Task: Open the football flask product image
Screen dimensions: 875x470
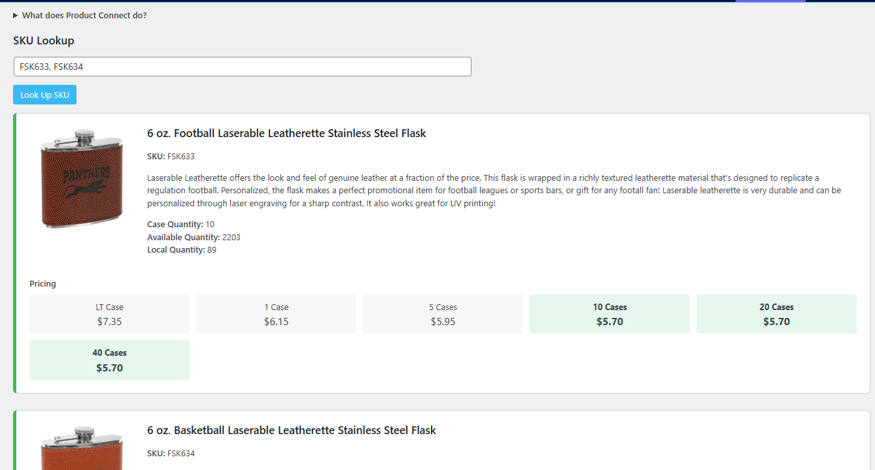Action: pyautogui.click(x=82, y=179)
